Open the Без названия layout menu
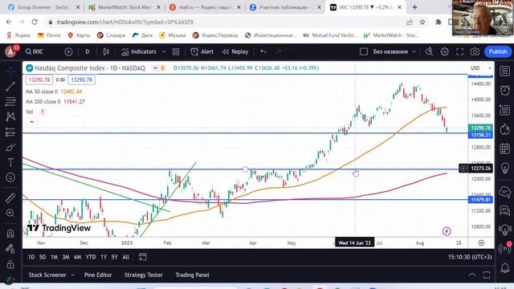 click(x=394, y=51)
